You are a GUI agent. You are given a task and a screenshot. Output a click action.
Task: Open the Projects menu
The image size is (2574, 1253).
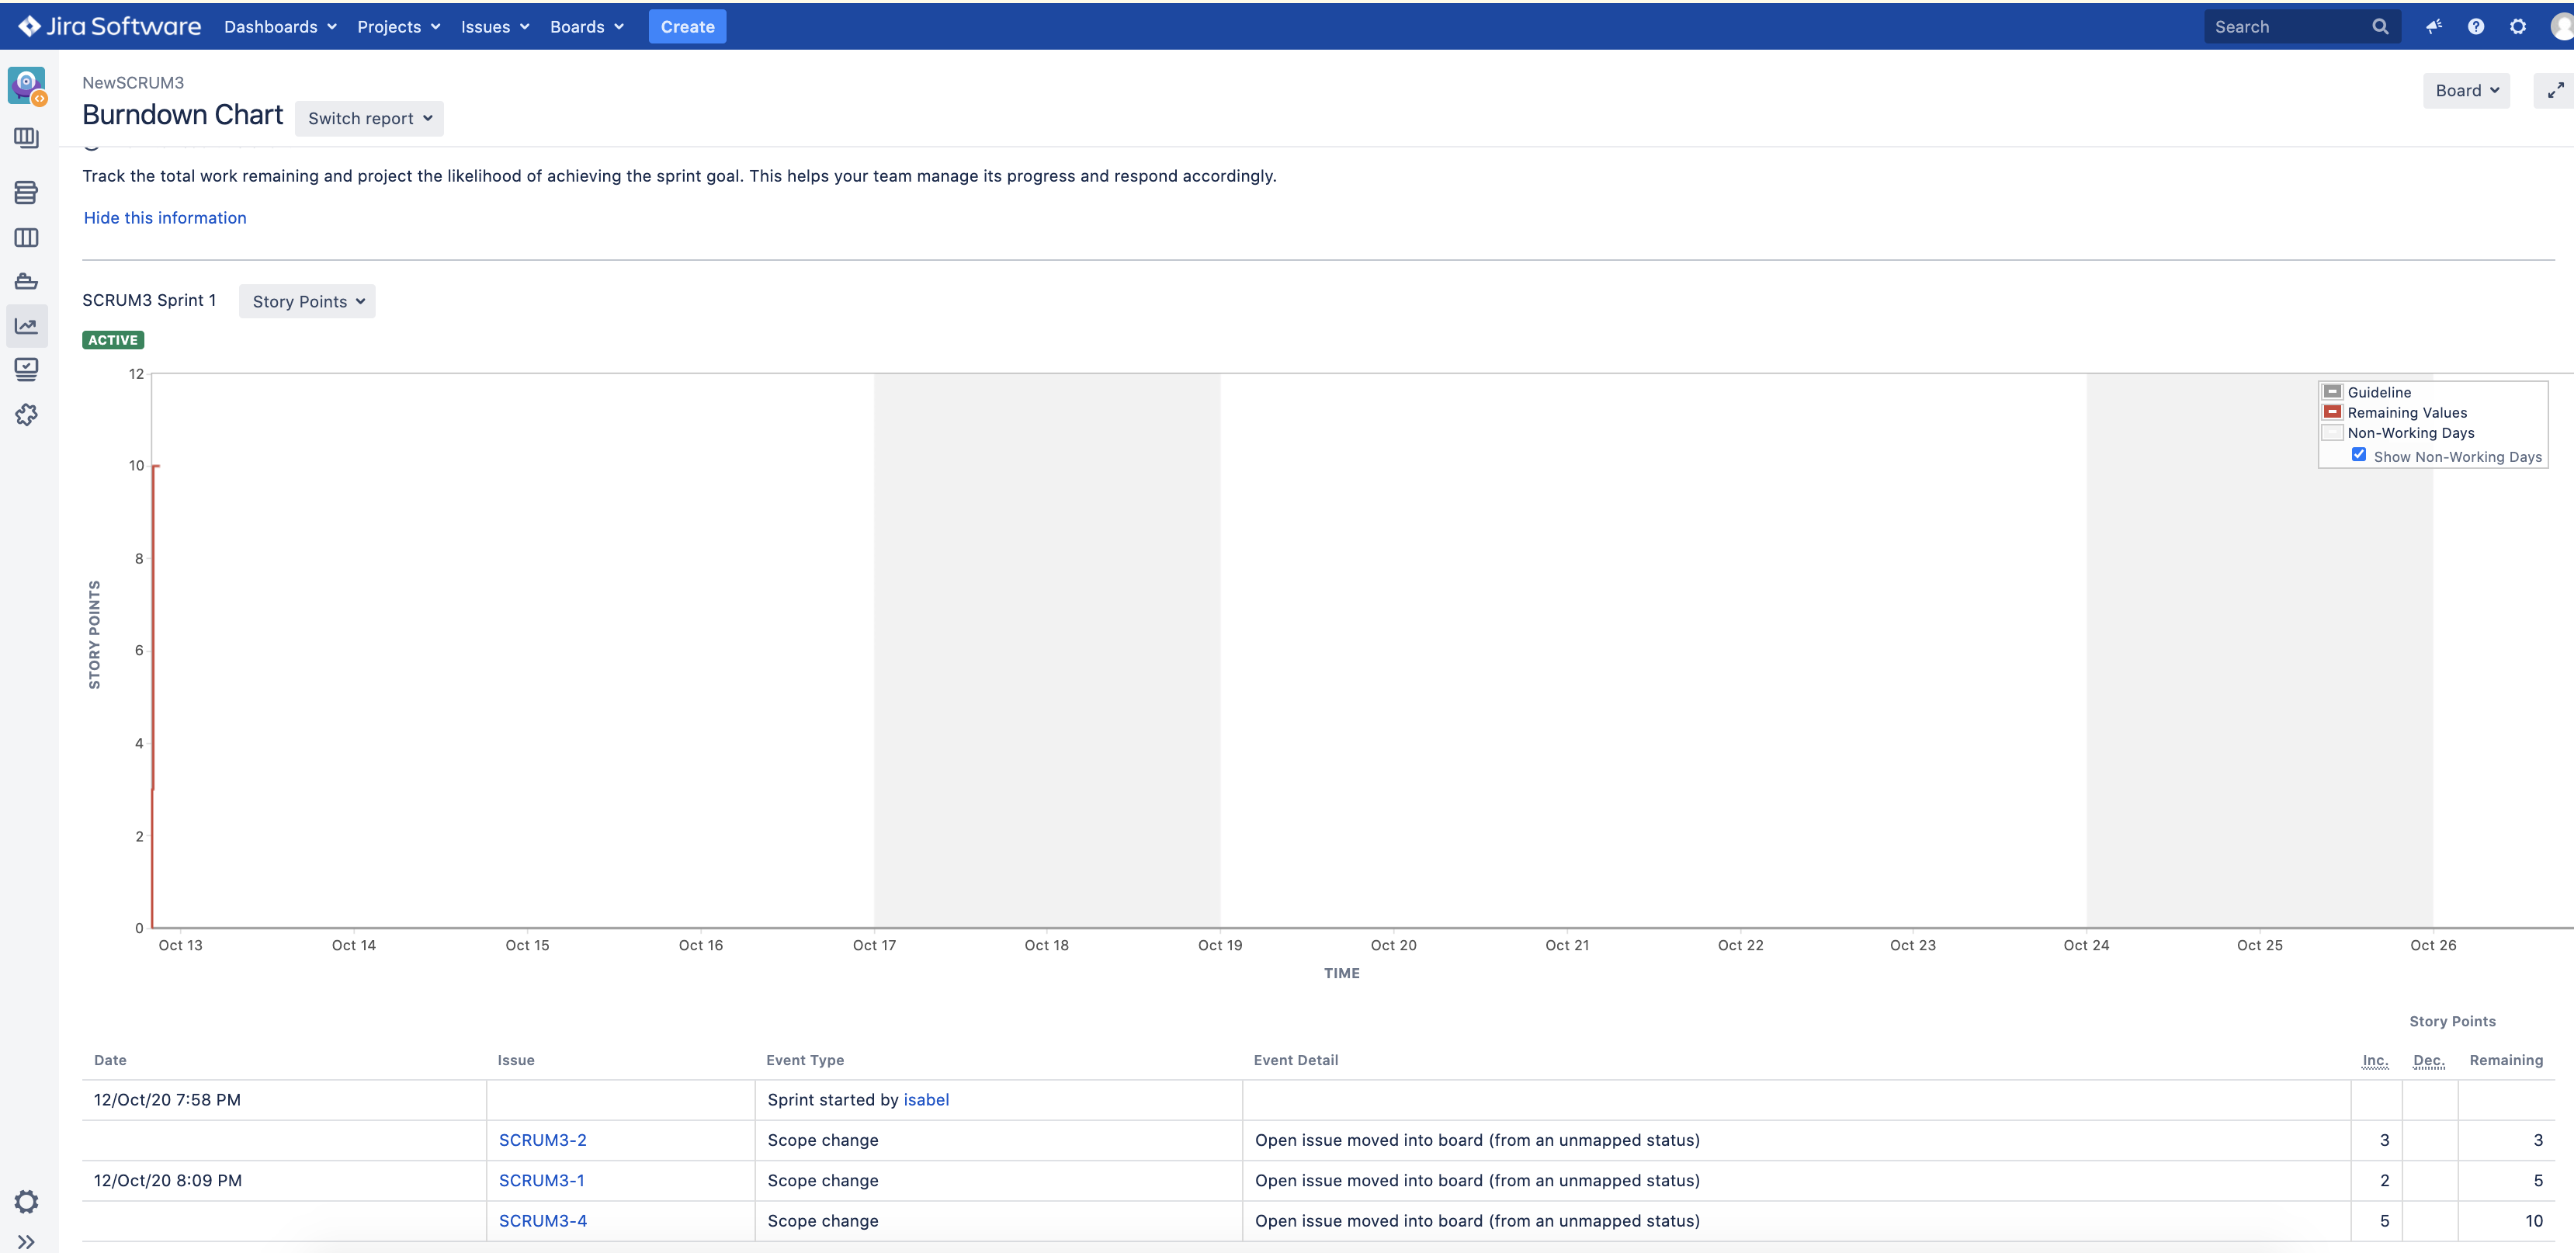pyautogui.click(x=397, y=27)
